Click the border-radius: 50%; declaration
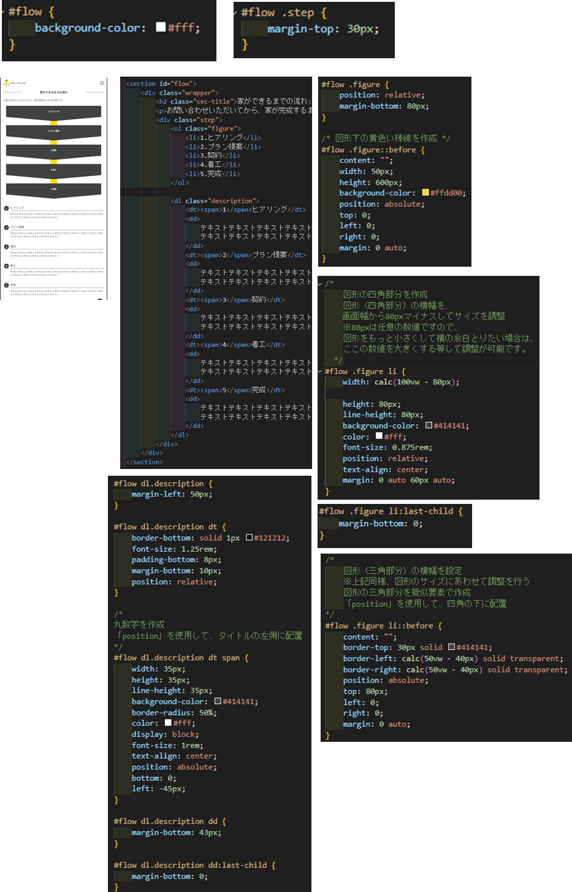 pos(174,712)
